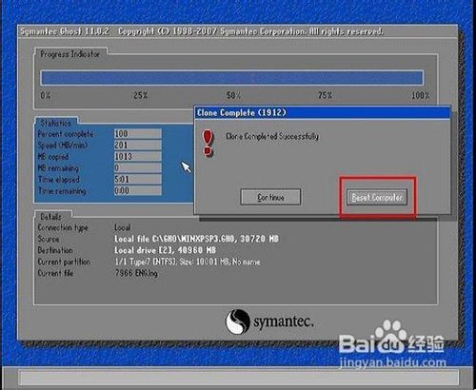Click the Time remaining value 0:00
This screenshot has width=476, height=390.
pyautogui.click(x=138, y=190)
